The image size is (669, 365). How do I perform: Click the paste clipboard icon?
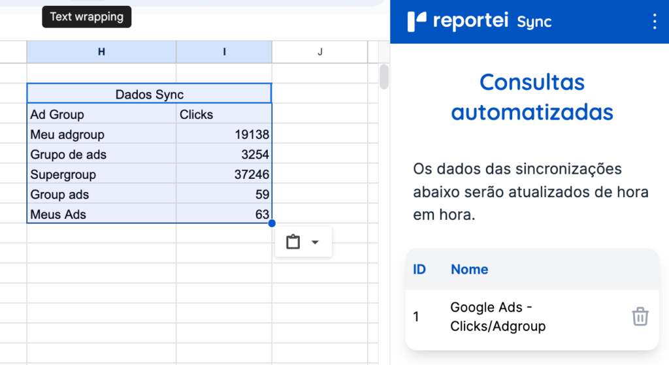(x=293, y=242)
